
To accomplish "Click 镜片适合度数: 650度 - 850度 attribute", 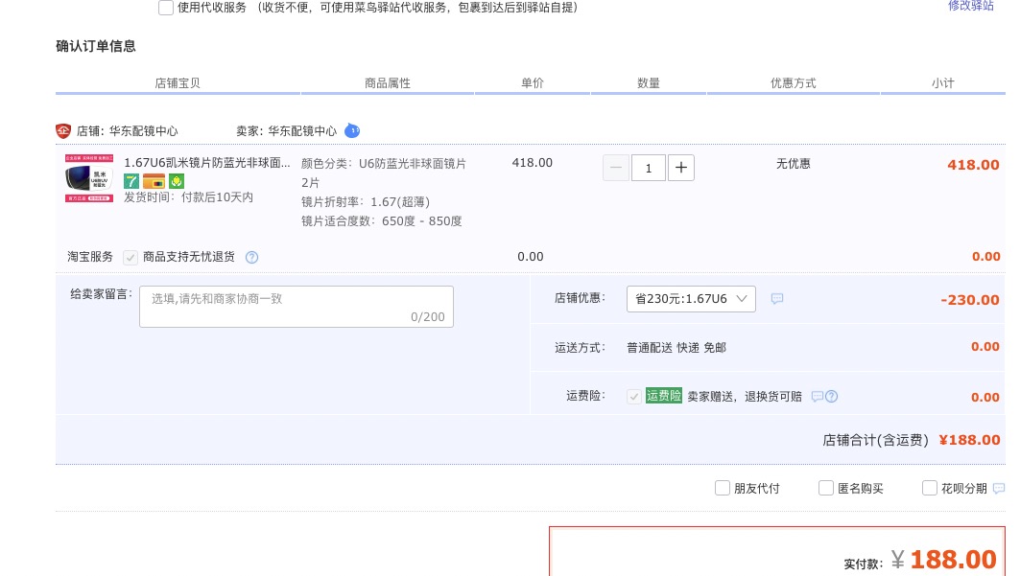I will [x=382, y=221].
